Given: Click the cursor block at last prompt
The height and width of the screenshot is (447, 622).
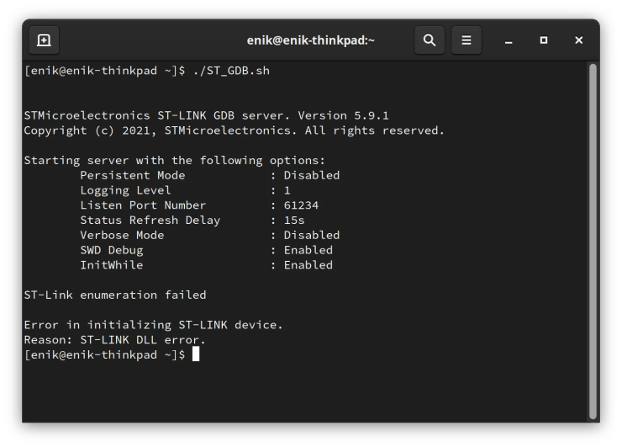Looking at the screenshot, I should (196, 354).
